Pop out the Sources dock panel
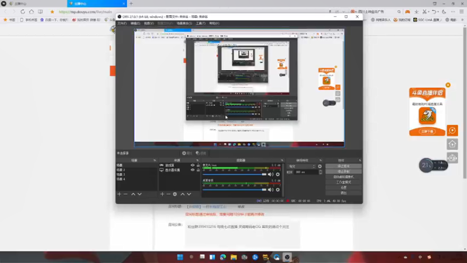 pos(197,160)
